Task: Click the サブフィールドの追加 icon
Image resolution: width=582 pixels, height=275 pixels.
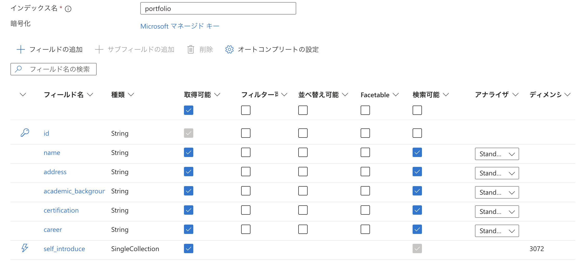Action: (100, 49)
